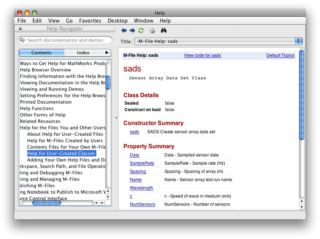
Task: Click the search magnifier dropdown icon
Action: pos(22,40)
